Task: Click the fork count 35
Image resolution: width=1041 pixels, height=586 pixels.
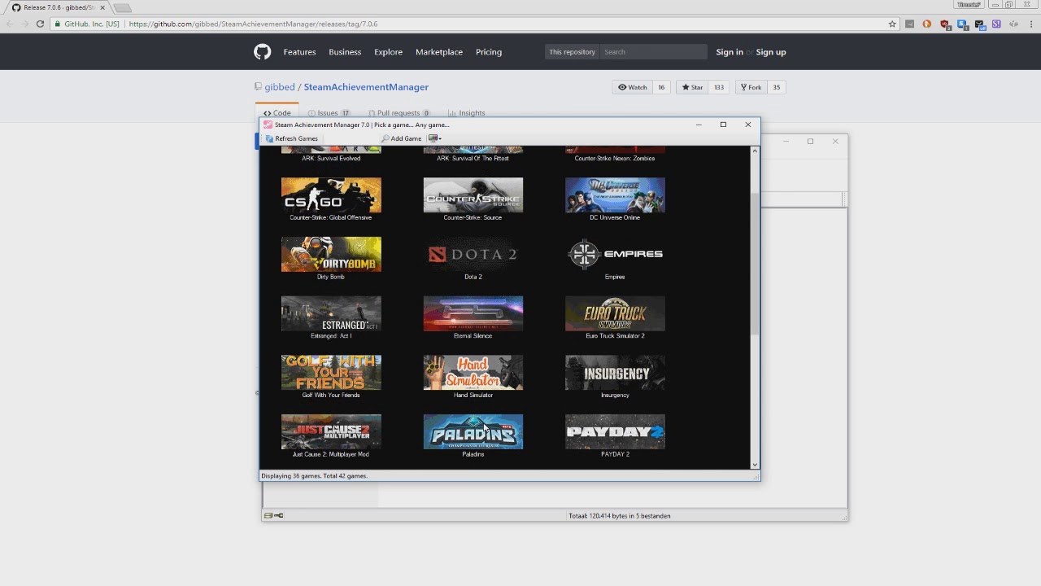Action: click(x=777, y=87)
